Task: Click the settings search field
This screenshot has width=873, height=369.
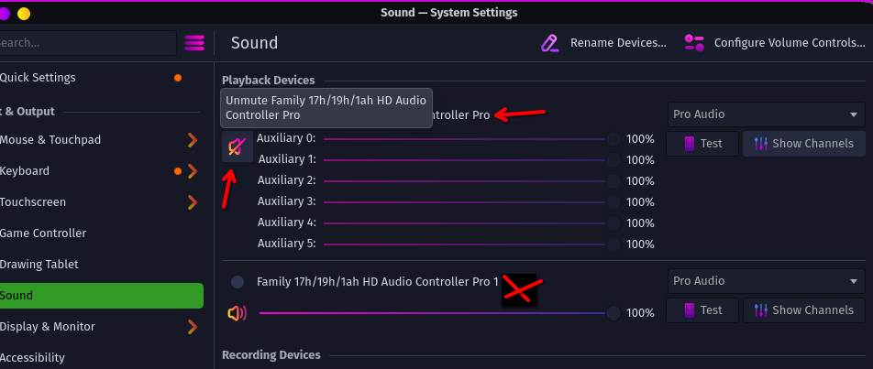Action: pyautogui.click(x=87, y=43)
